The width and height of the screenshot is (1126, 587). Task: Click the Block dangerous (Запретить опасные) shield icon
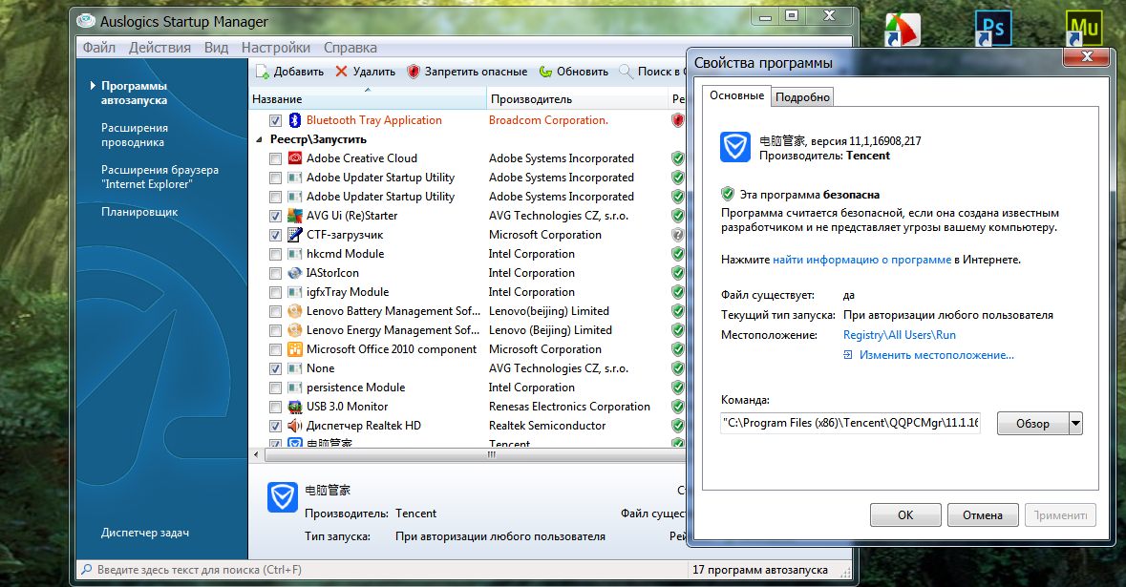[413, 71]
